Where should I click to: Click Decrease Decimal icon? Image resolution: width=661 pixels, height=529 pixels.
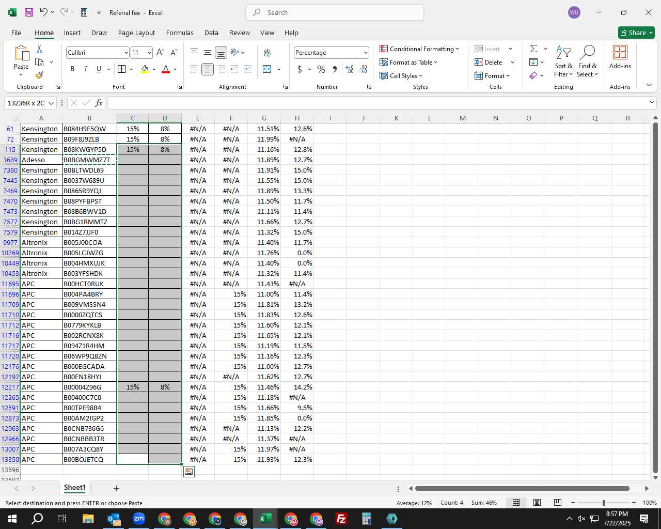pos(363,69)
